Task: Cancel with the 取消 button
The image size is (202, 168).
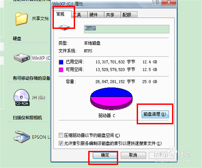Action: click(133, 155)
